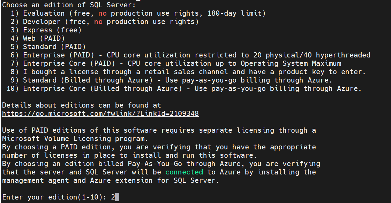Click the red word no in Developer line
This screenshot has height=203, width=391.
[98, 22]
